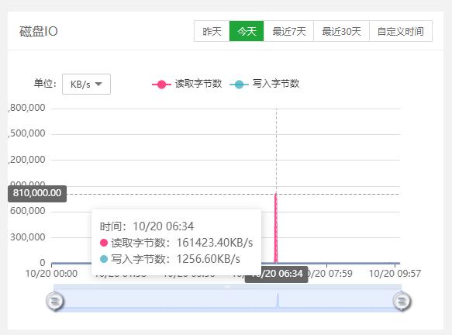Click the right zoom slider handle
The width and height of the screenshot is (452, 335).
pos(402,302)
